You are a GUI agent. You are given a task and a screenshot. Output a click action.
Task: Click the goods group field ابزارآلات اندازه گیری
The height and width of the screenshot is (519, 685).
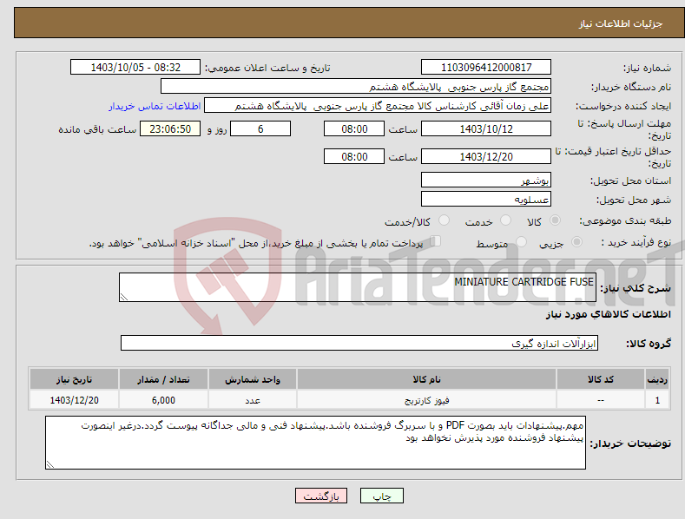click(x=359, y=344)
